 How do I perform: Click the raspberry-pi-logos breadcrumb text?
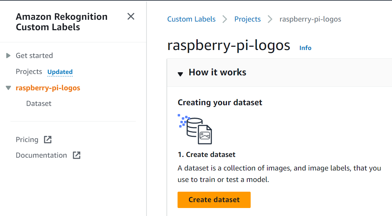pos(310,19)
